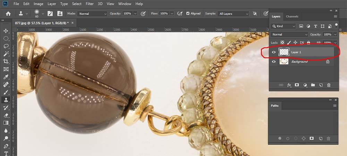Image resolution: width=347 pixels, height=156 pixels.
Task: Select the Blur tool
Action: click(x=6, y=131)
